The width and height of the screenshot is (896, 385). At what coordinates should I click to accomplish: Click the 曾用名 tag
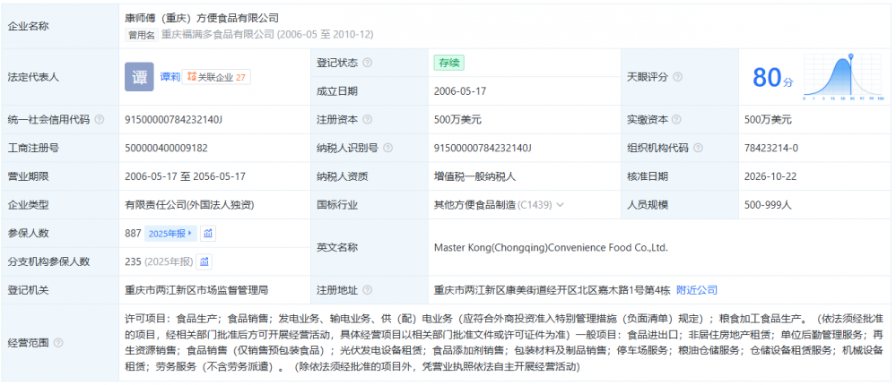tap(141, 35)
